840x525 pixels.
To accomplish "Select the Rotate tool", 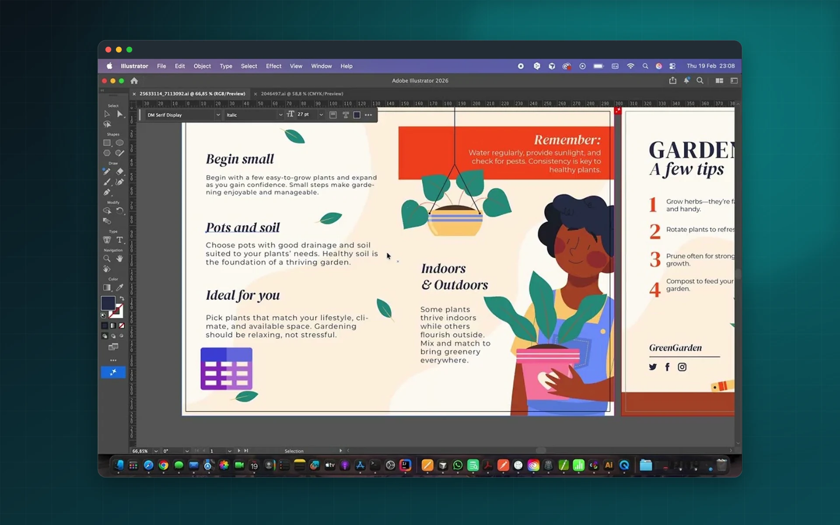I will coord(119,211).
